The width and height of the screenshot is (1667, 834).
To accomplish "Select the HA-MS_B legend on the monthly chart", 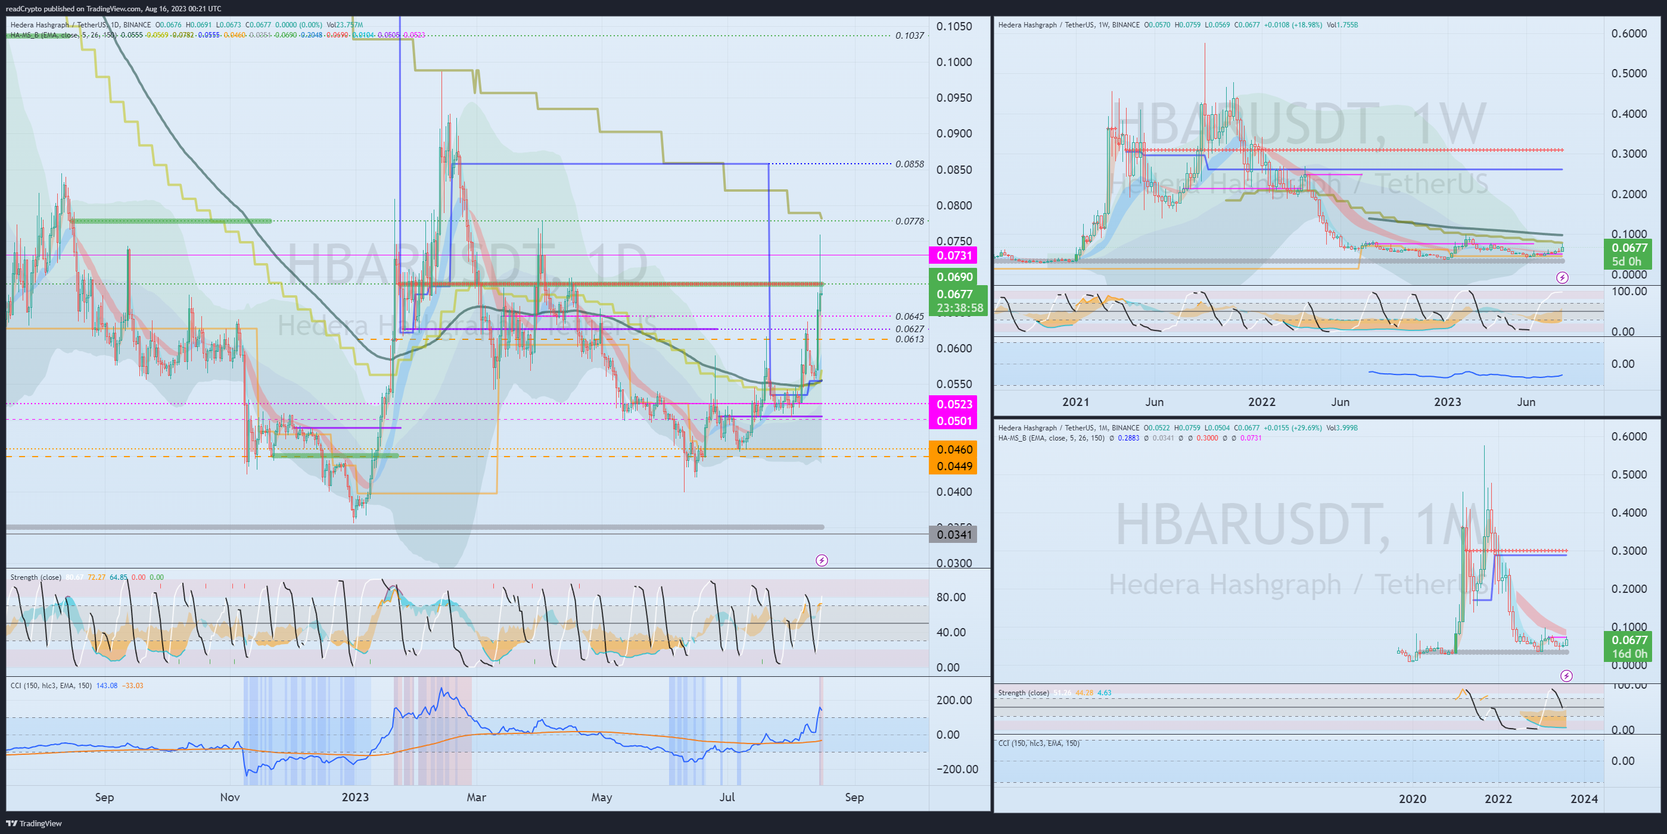I will [1051, 438].
